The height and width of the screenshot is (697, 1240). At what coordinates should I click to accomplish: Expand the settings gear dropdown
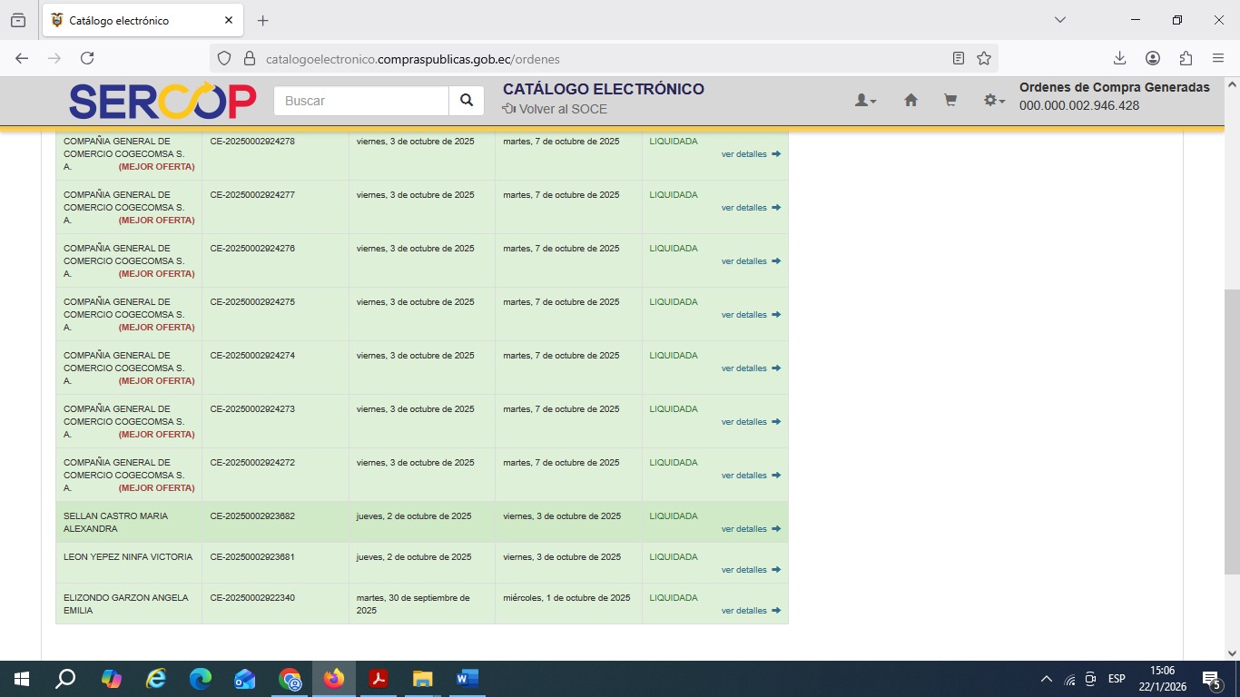tap(994, 101)
